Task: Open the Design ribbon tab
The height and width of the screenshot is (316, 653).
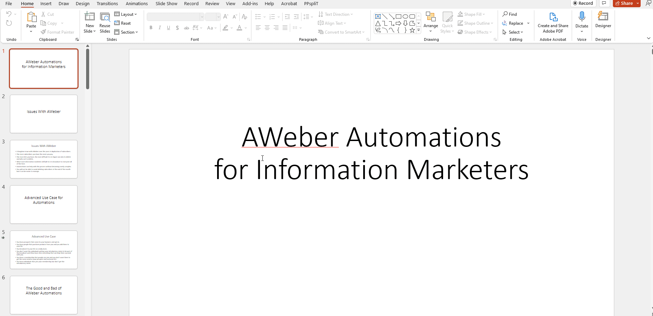Action: (82, 3)
